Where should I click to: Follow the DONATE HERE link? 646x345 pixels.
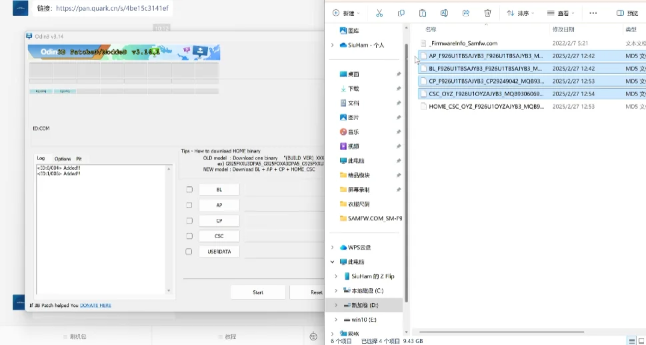pos(95,306)
